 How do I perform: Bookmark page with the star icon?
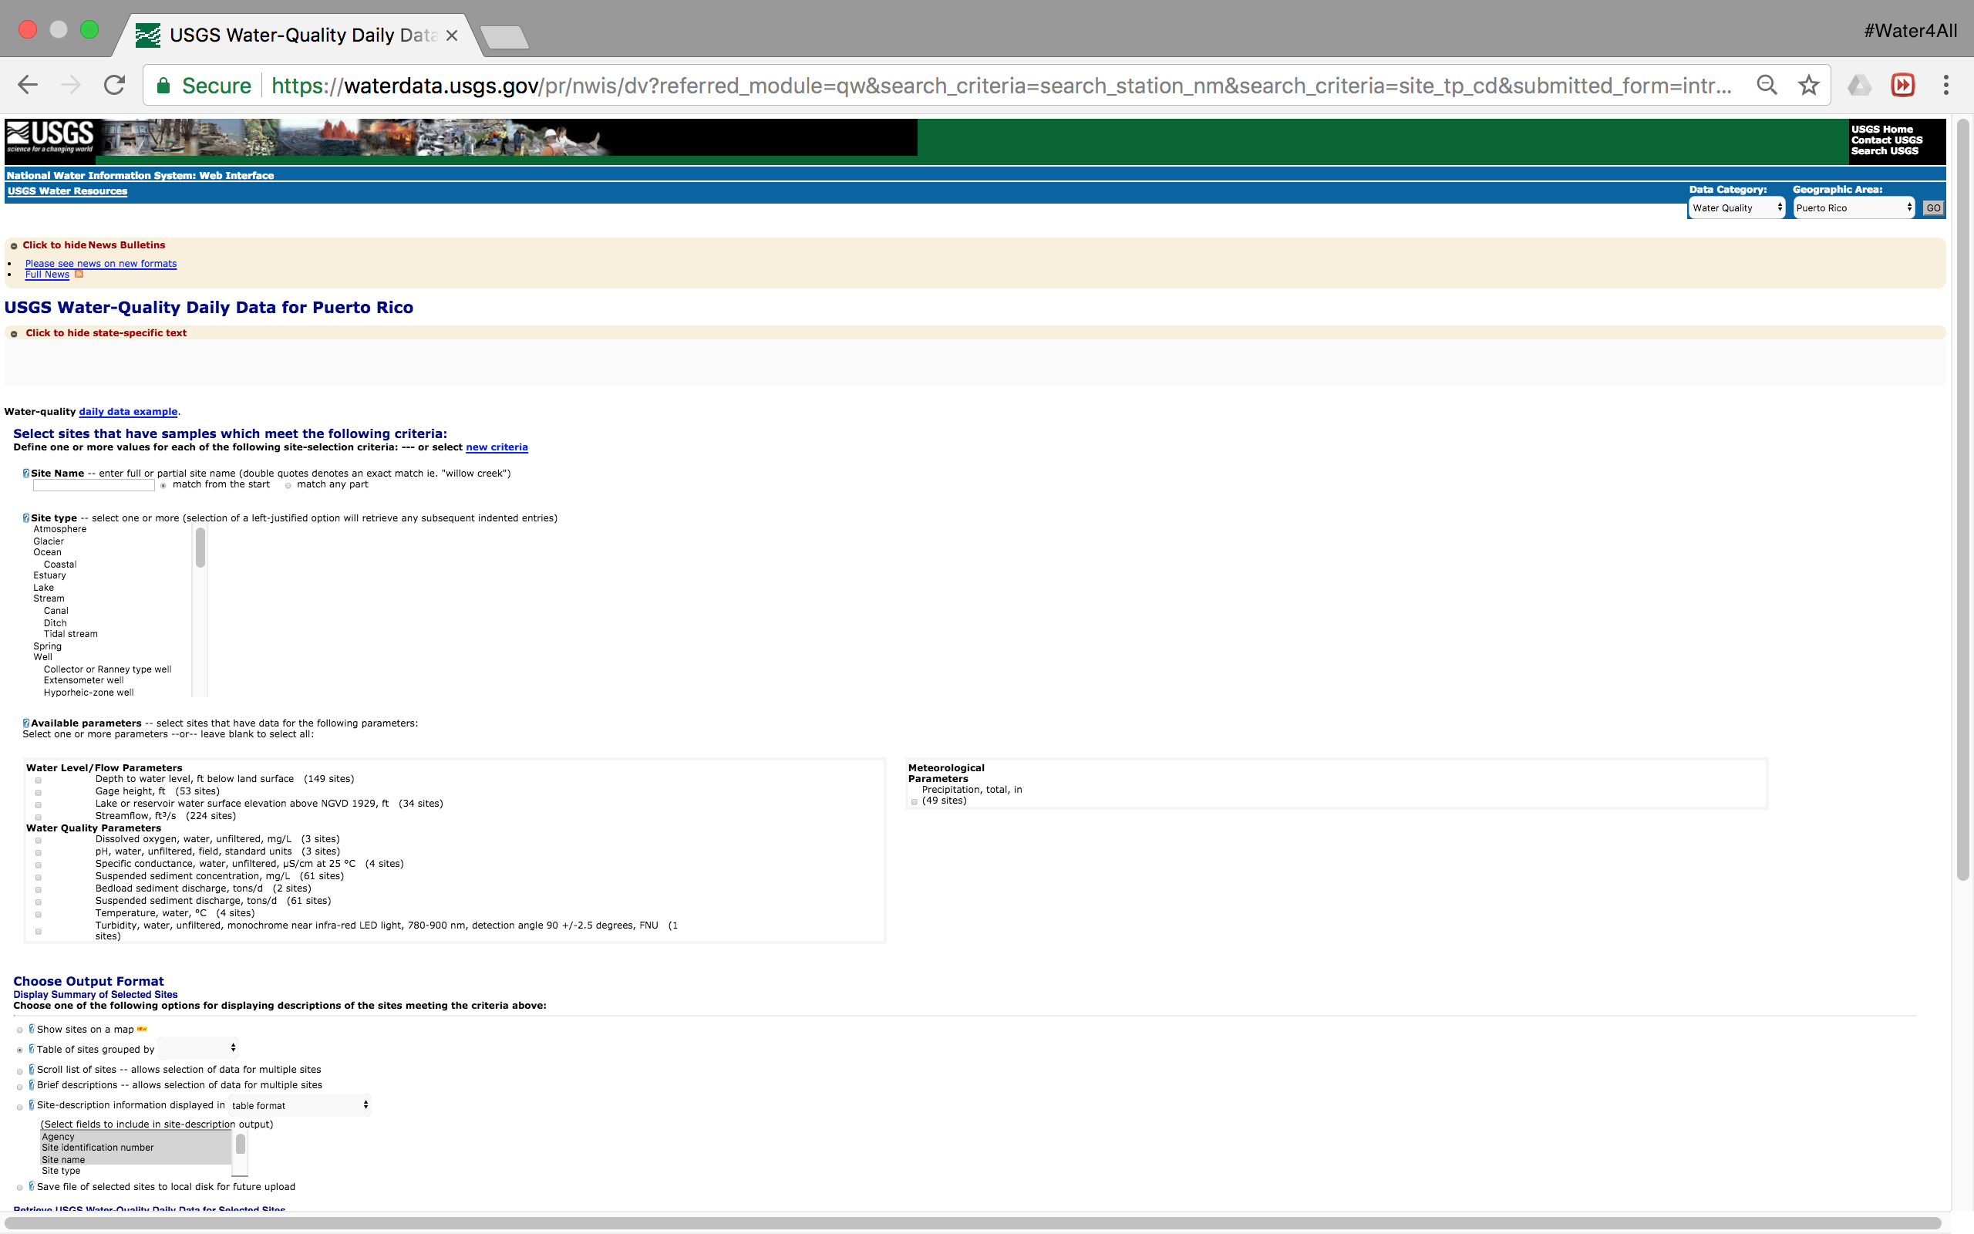1808,85
